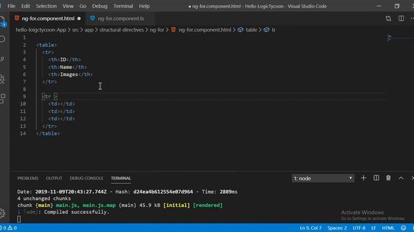
Task: Open the Edit menu
Action: click(26, 6)
